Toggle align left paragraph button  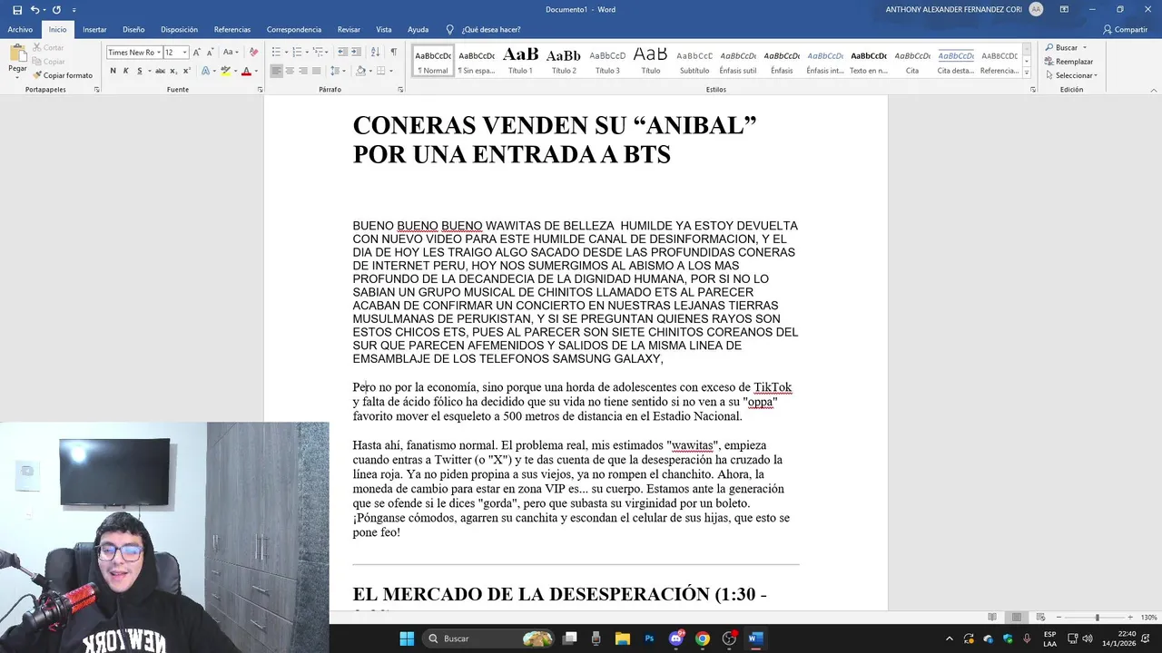click(276, 71)
